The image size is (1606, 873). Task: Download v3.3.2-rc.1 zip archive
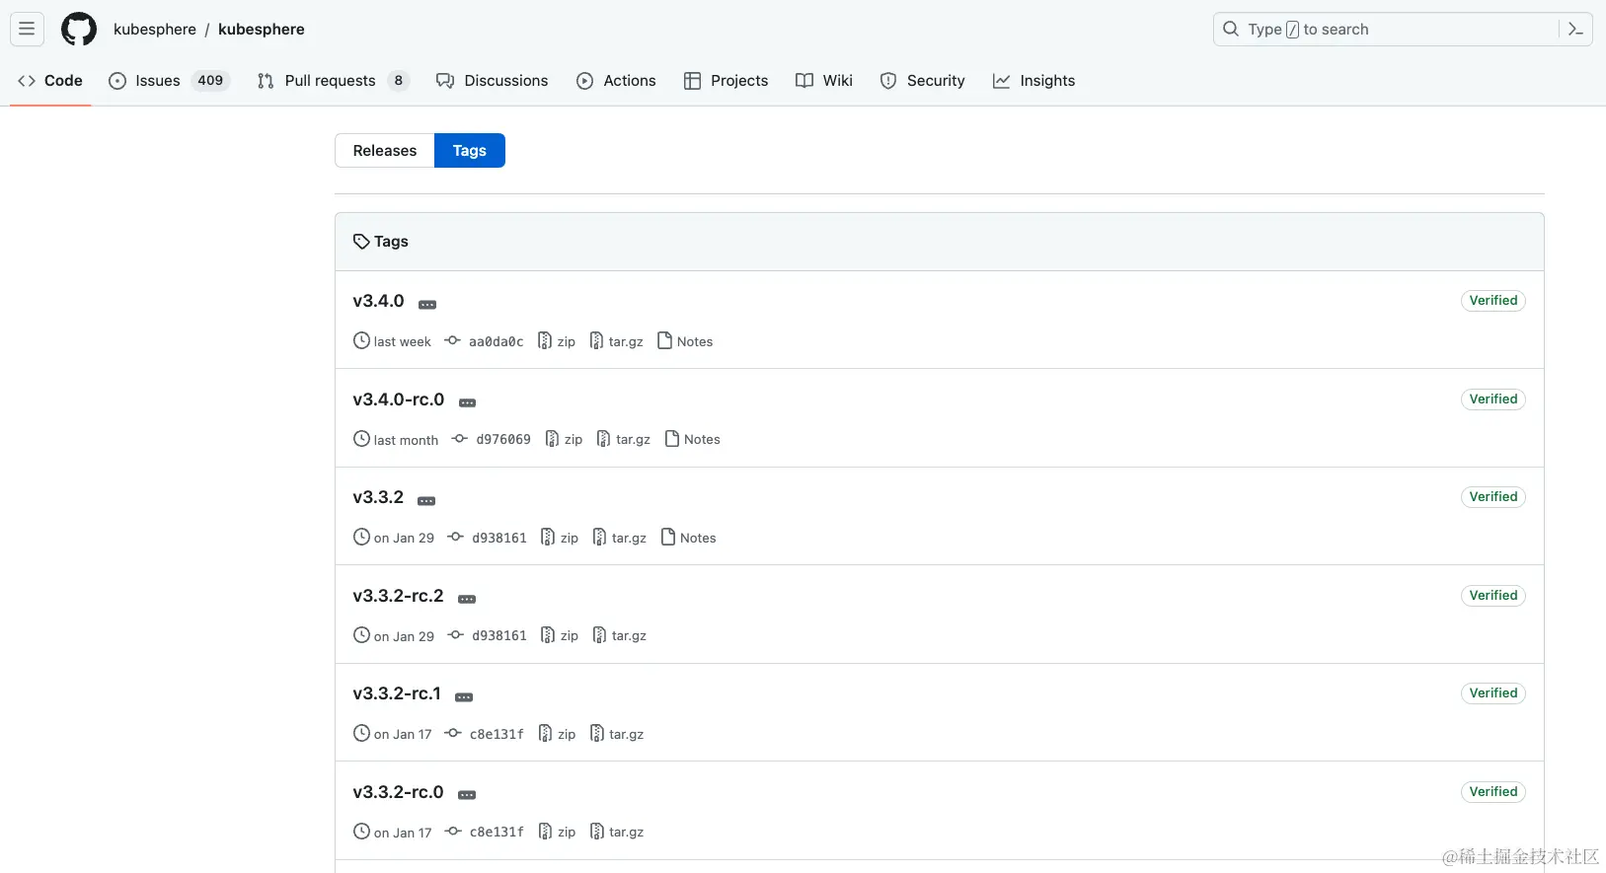(557, 734)
